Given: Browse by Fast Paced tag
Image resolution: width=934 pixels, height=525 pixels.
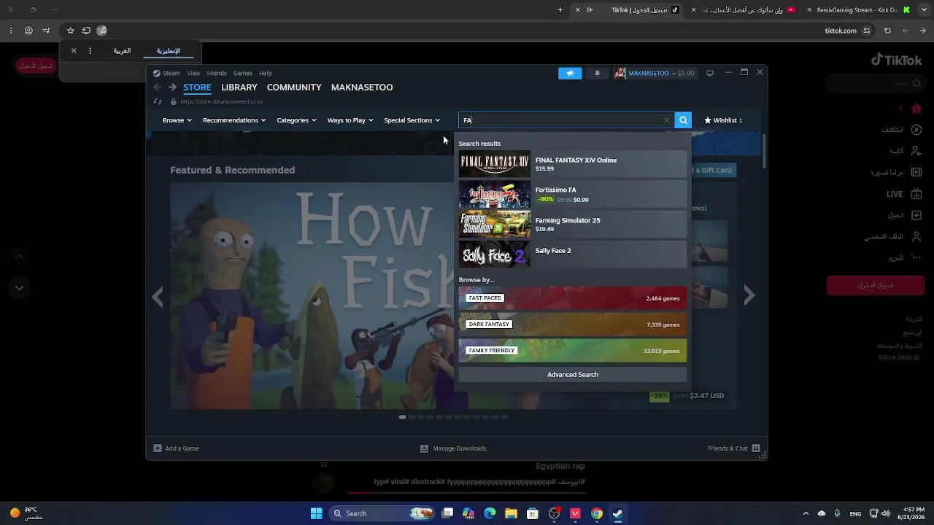Looking at the screenshot, I should tap(573, 298).
